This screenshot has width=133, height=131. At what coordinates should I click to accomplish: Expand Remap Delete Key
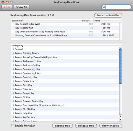(x=13, y=81)
